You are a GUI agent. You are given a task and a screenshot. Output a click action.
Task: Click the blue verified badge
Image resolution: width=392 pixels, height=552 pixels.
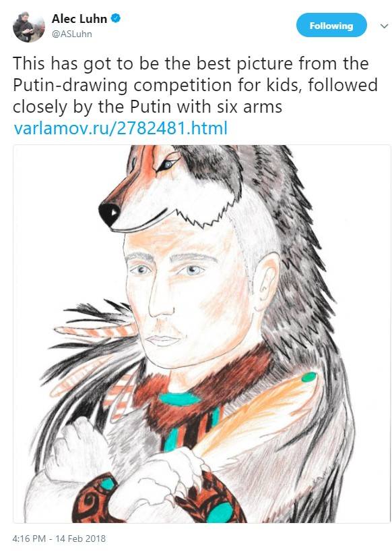[116, 18]
